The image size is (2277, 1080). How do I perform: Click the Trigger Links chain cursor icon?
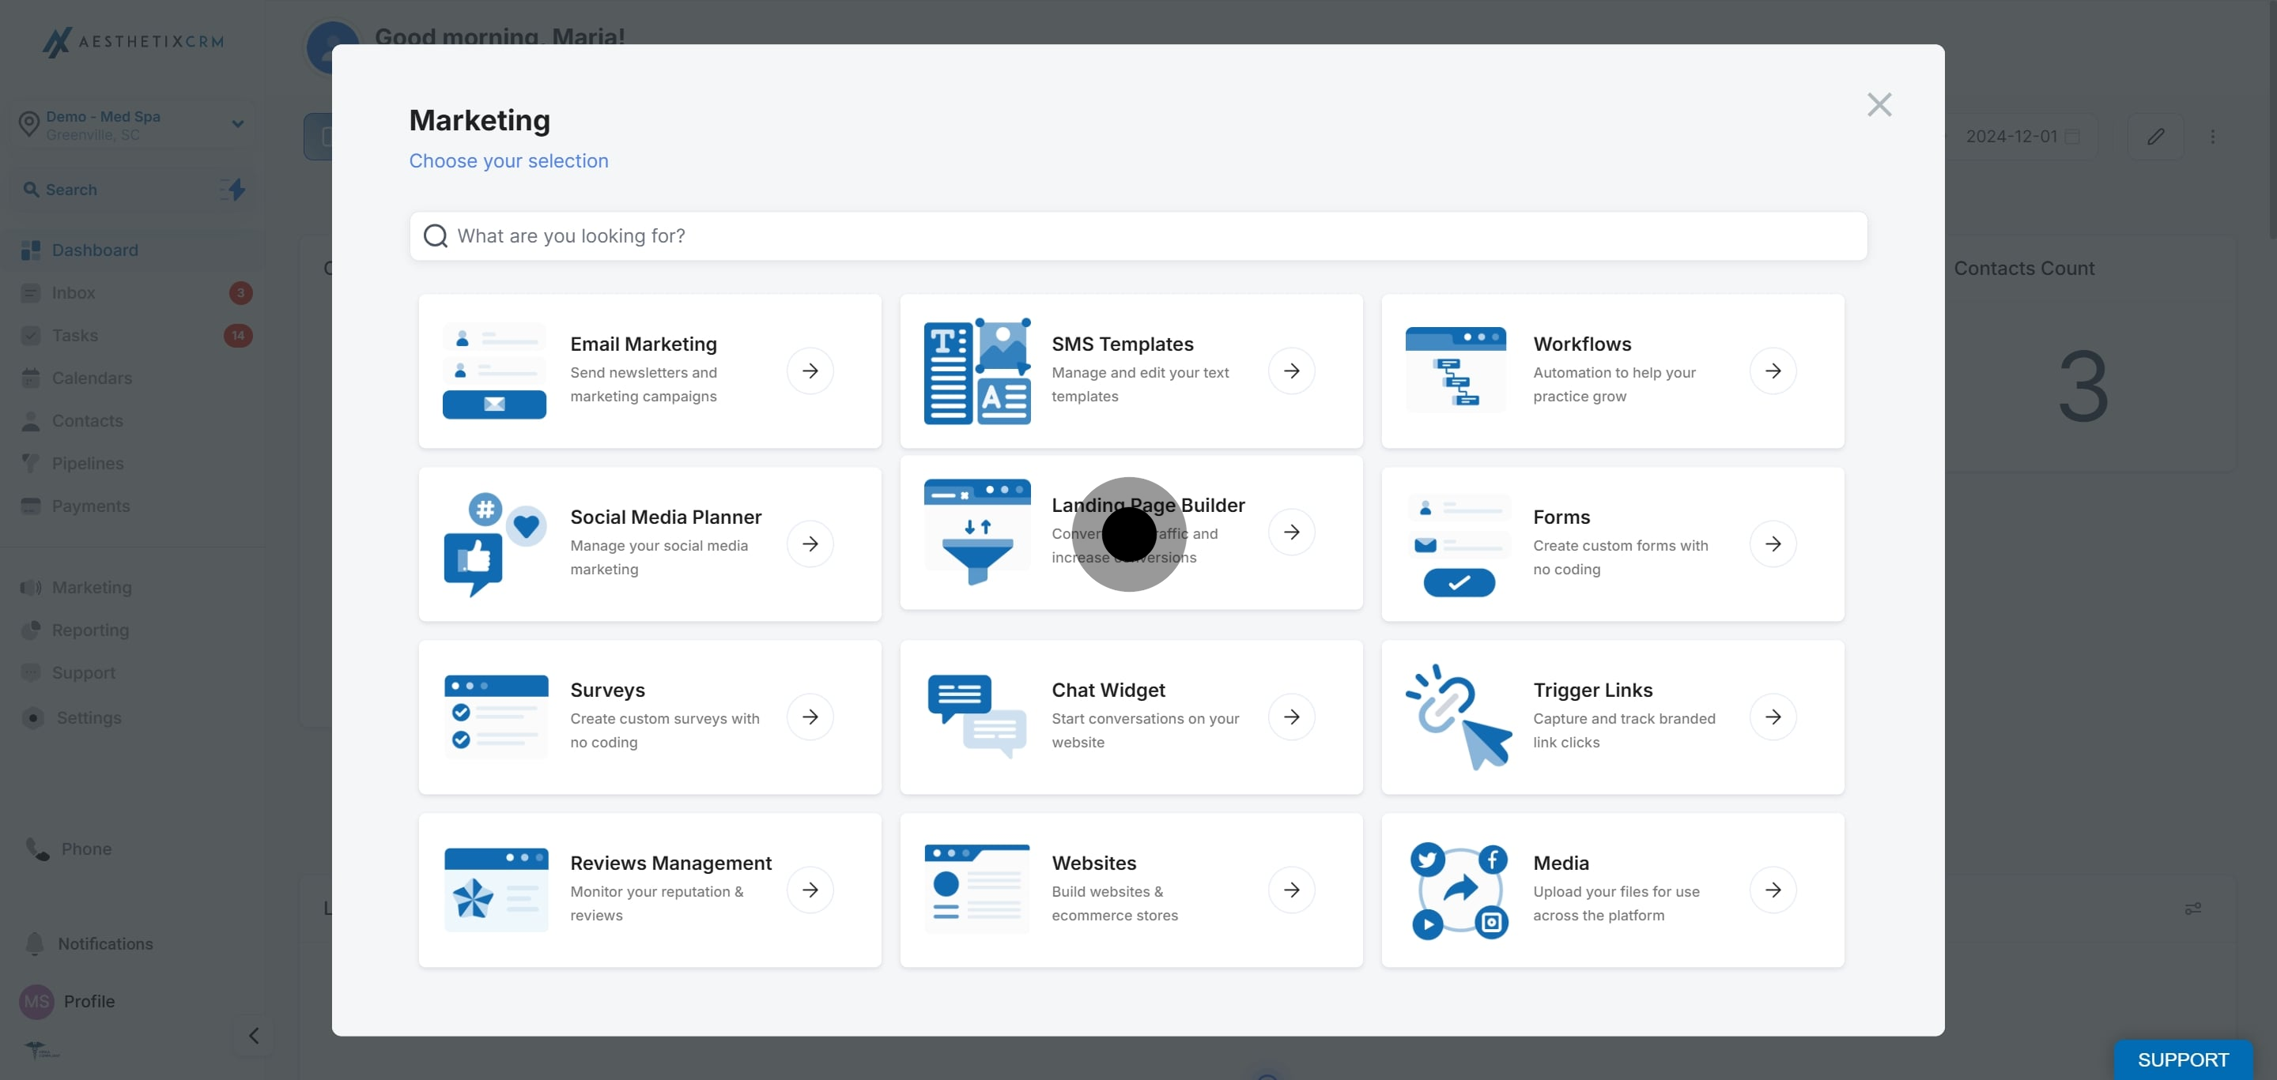click(1458, 717)
